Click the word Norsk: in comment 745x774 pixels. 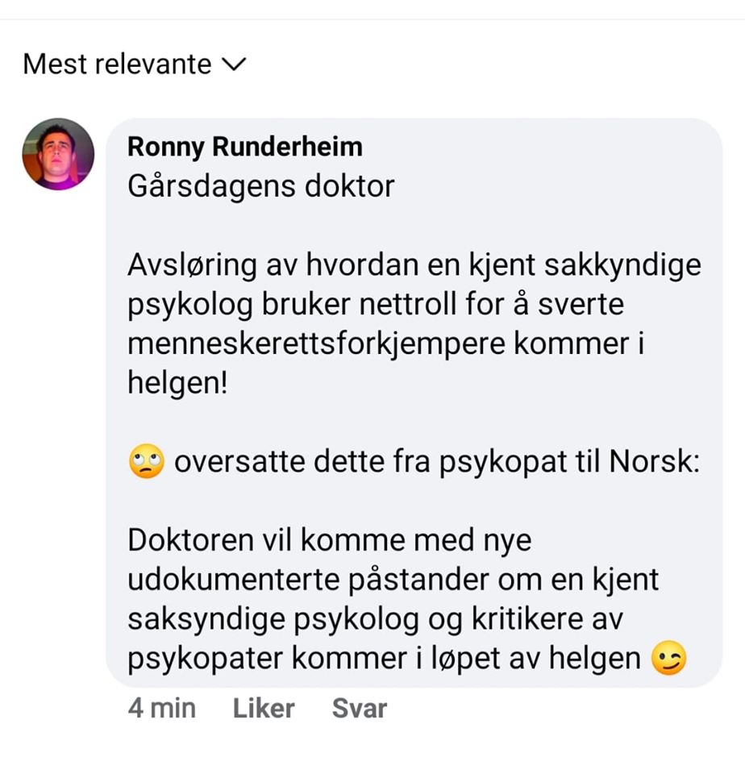(x=655, y=461)
